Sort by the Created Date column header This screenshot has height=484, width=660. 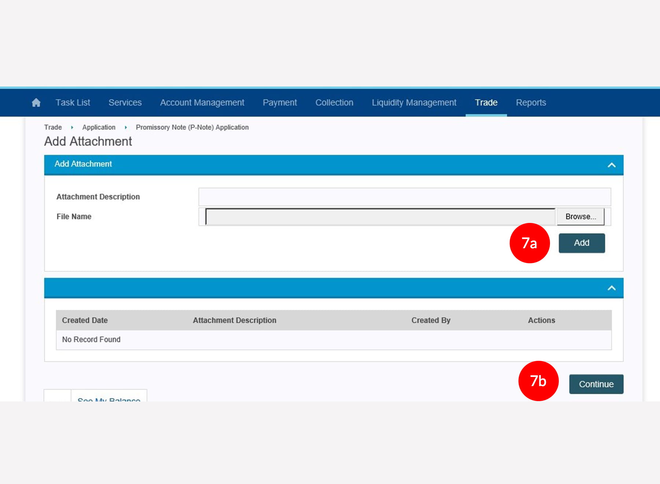[x=85, y=320]
